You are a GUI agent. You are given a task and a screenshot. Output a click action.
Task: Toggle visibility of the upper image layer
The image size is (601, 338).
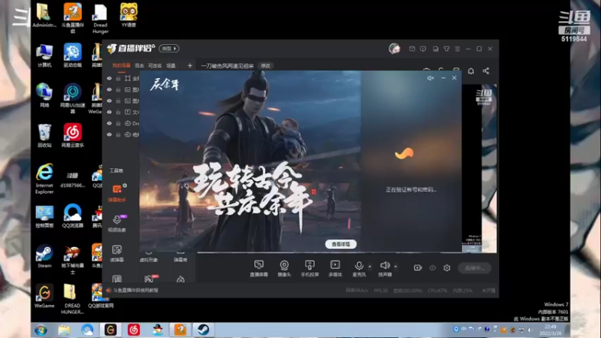pyautogui.click(x=109, y=89)
